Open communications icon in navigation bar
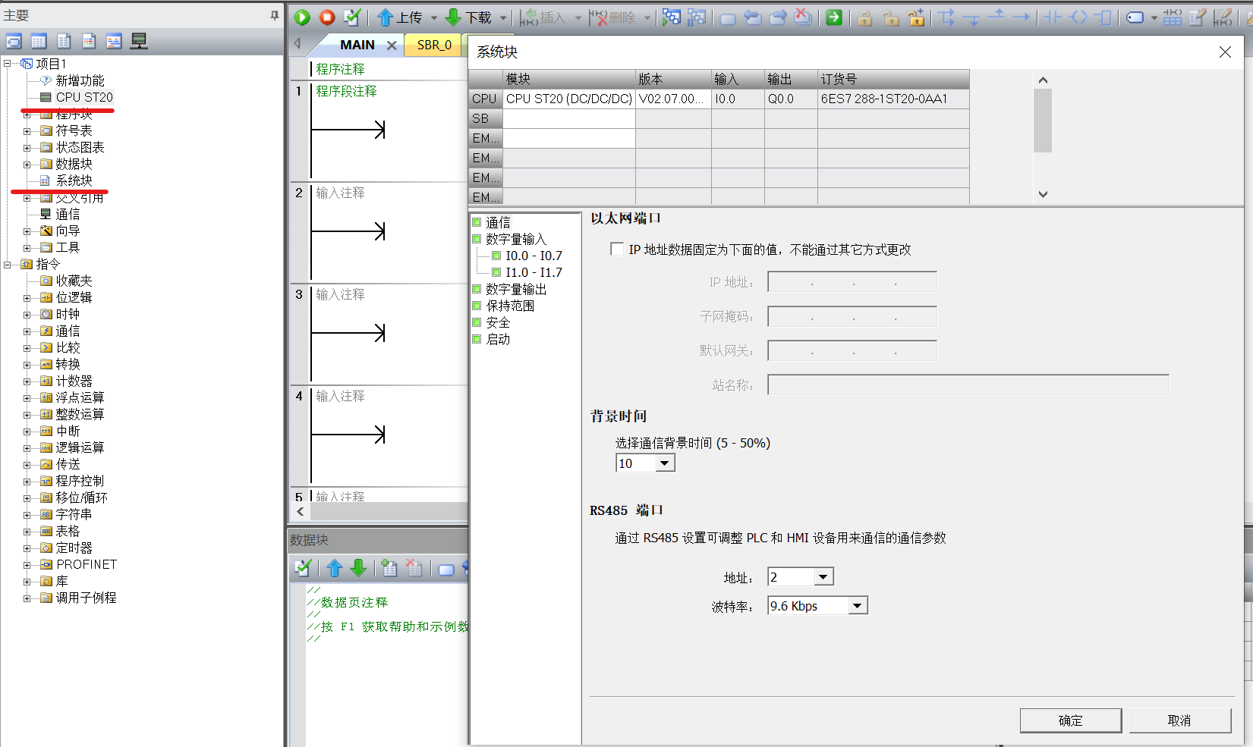Image resolution: width=1253 pixels, height=747 pixels. (x=139, y=42)
